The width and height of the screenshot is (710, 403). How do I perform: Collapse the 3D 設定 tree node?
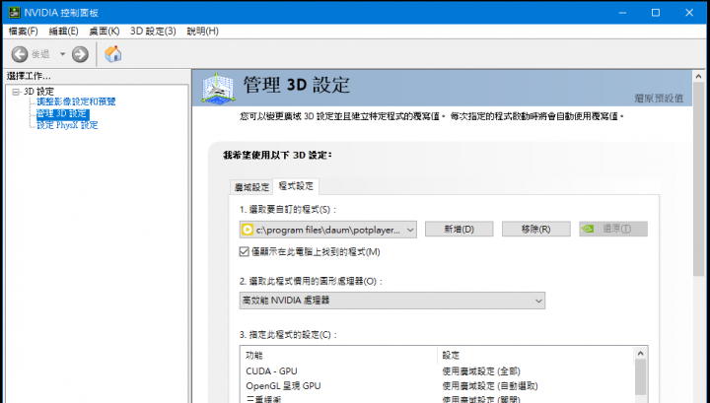[17, 92]
